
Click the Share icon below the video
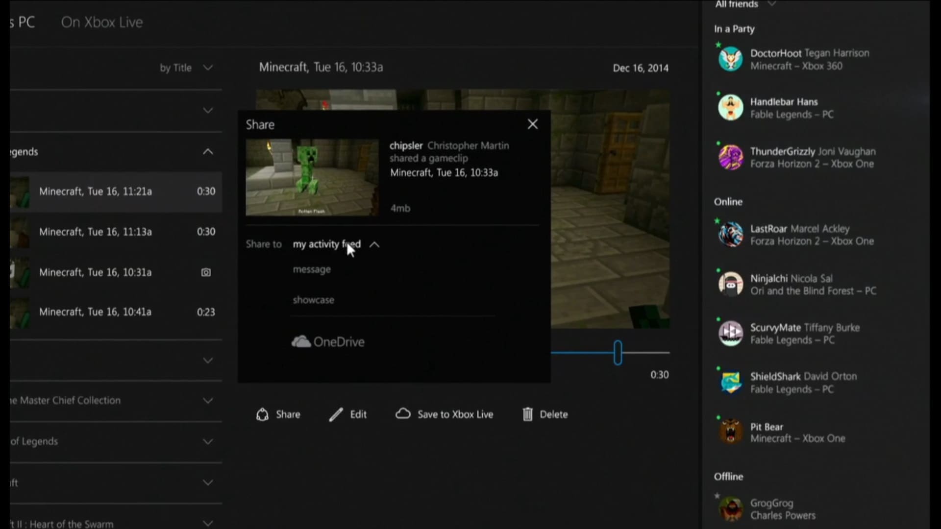[x=262, y=414]
